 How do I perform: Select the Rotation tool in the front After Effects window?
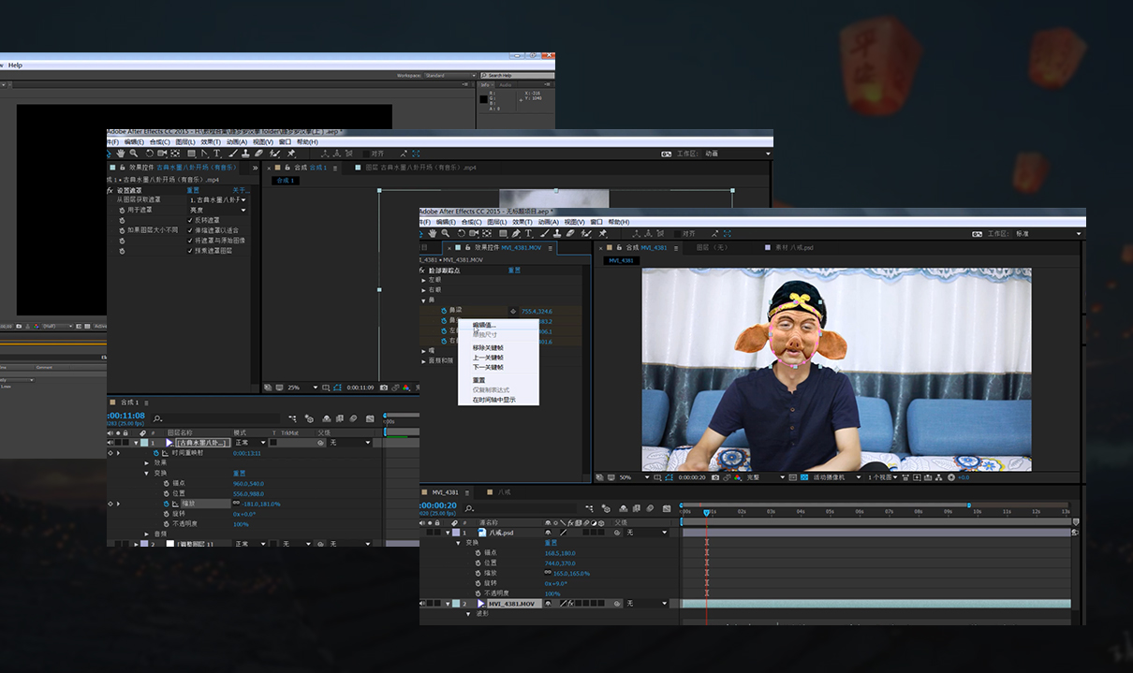pos(461,233)
